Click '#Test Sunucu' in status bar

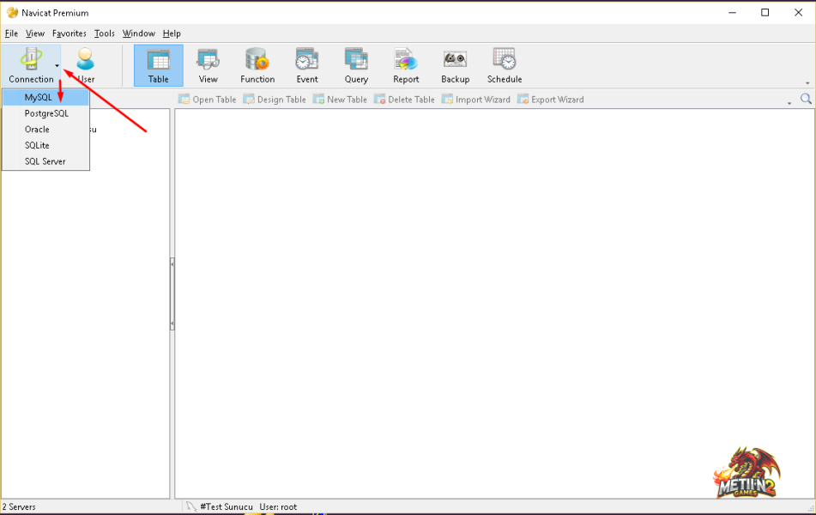(x=227, y=506)
